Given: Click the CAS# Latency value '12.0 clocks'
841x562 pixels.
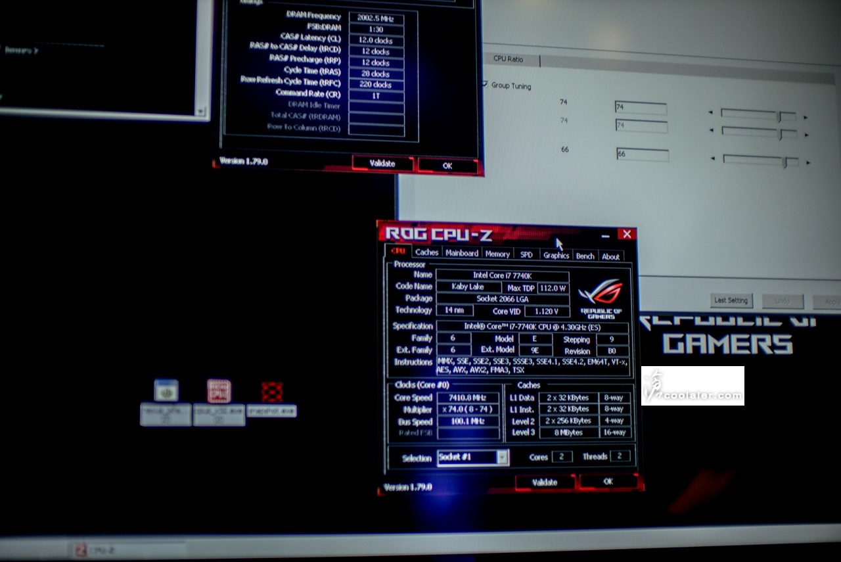Looking at the screenshot, I should (376, 40).
